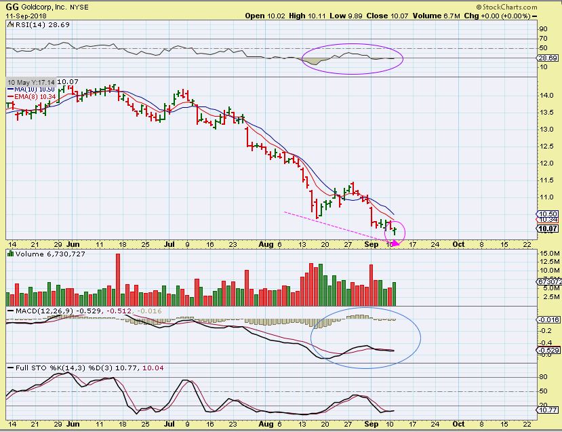
Task: Click the 10 May Y:17.14 crosshair readout
Action: pyautogui.click(x=31, y=82)
